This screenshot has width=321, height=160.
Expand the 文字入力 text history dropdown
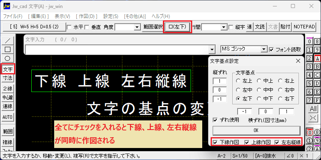pos(212,50)
